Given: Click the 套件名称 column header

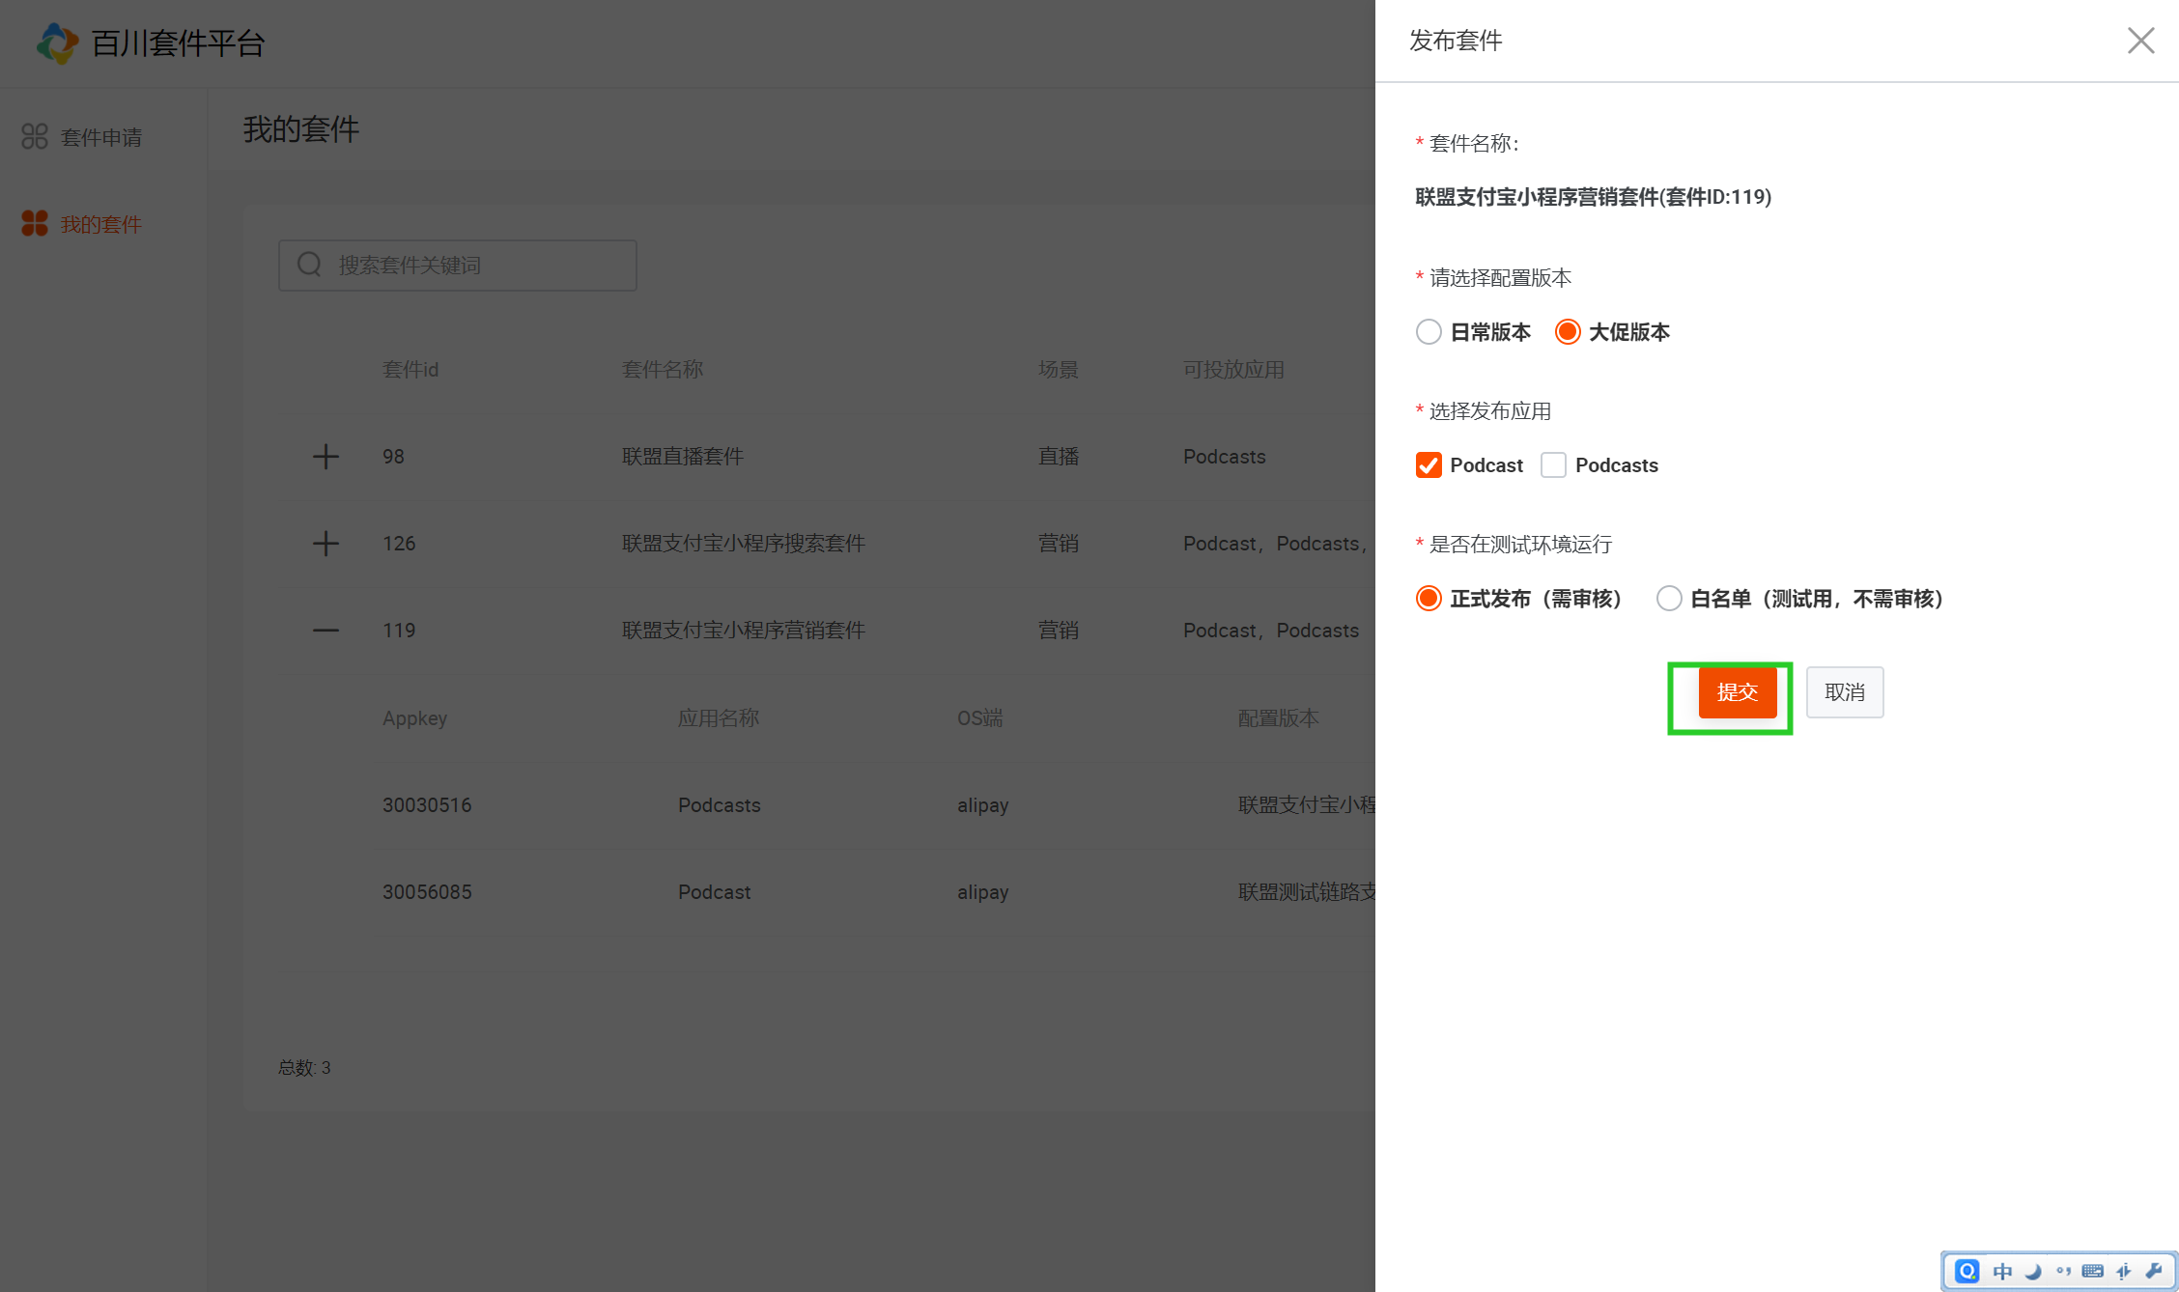Looking at the screenshot, I should (x=663, y=370).
